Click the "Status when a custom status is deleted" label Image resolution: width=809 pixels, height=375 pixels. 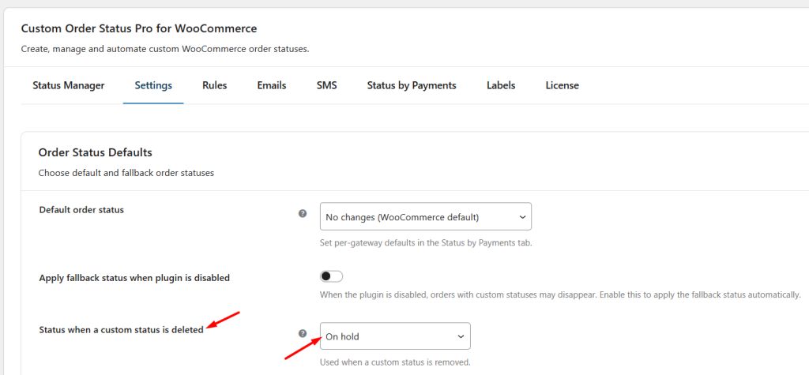[x=121, y=328]
